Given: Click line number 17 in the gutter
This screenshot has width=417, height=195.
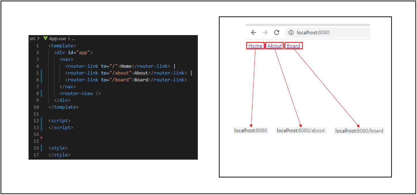Looking at the screenshot, I should pyautogui.click(x=36, y=155).
